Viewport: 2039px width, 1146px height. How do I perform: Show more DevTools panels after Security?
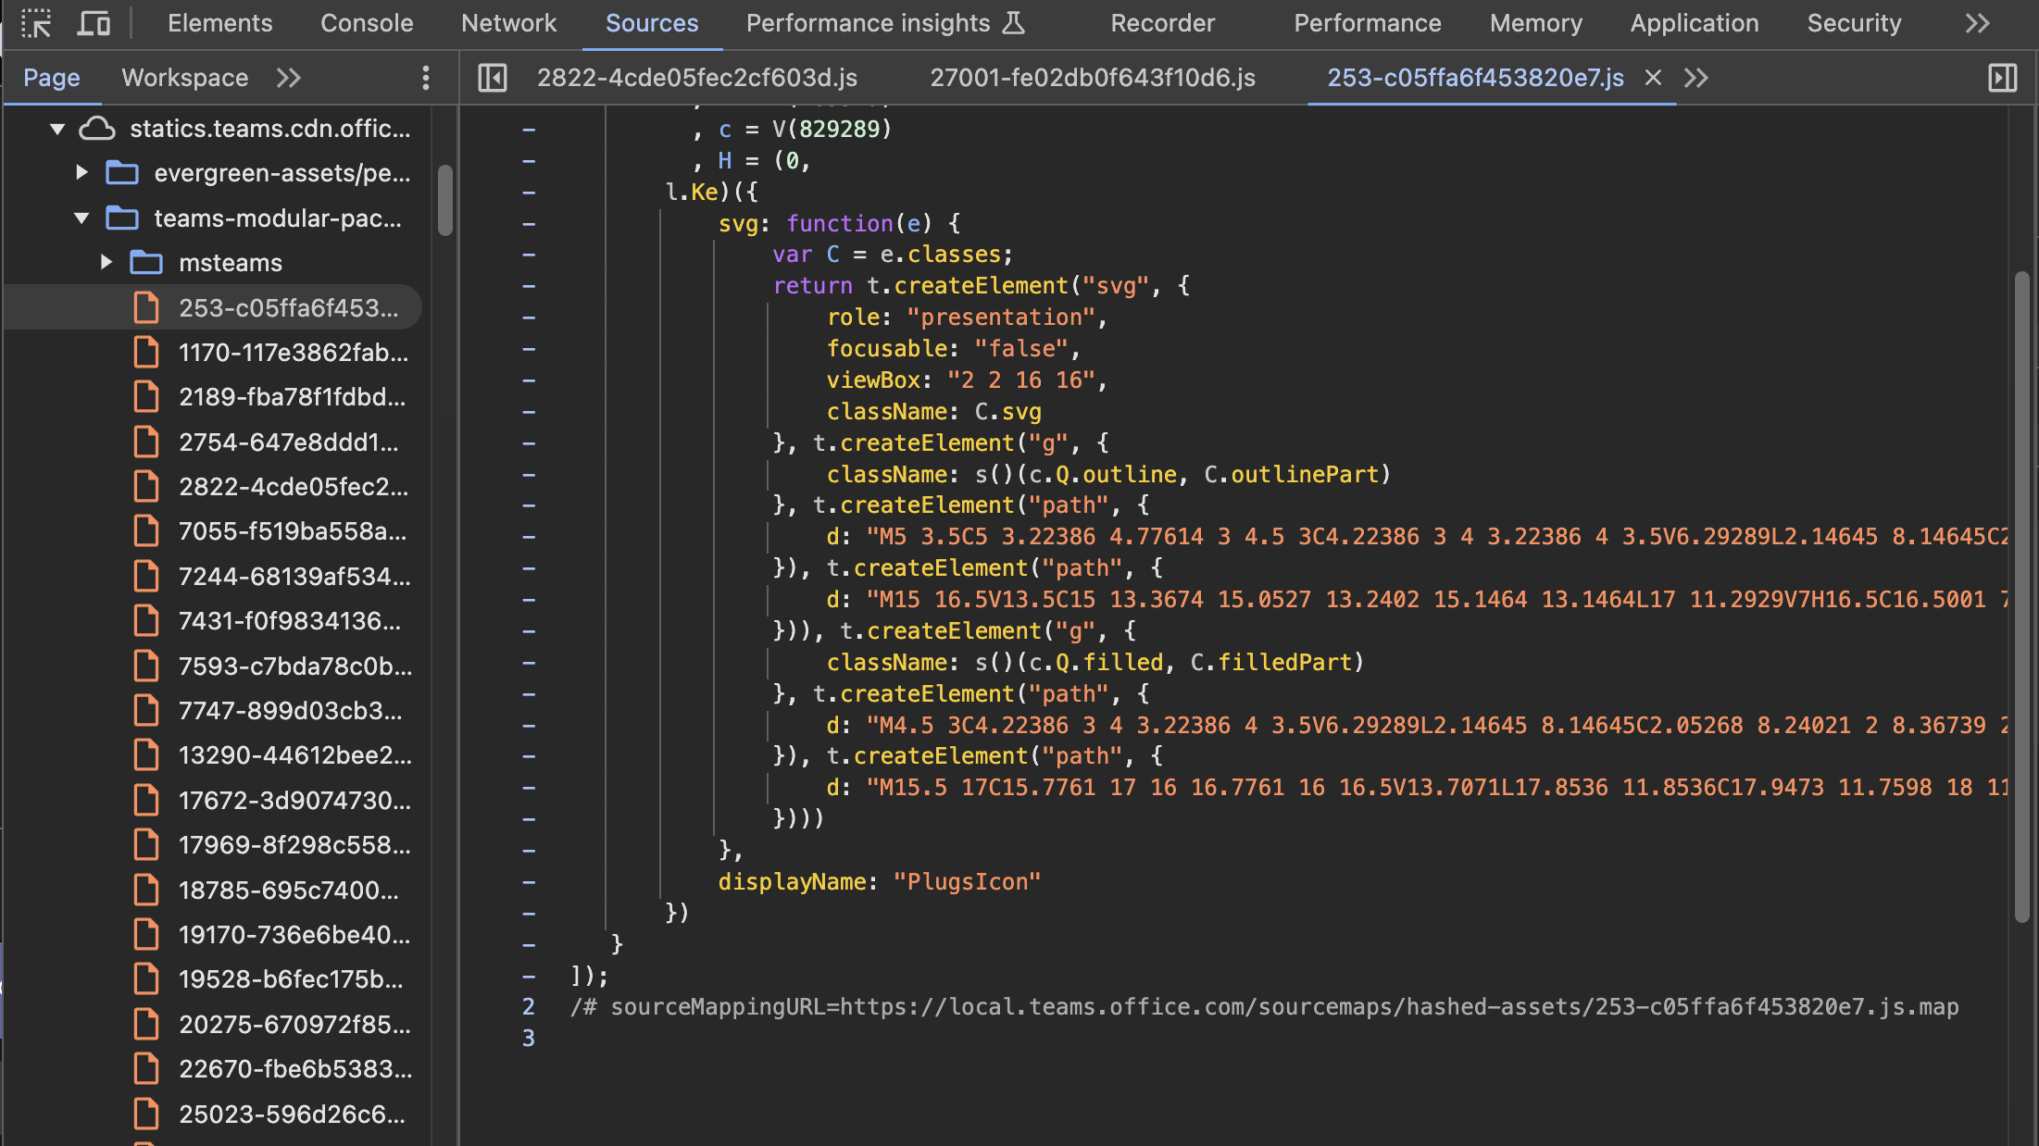click(1977, 23)
